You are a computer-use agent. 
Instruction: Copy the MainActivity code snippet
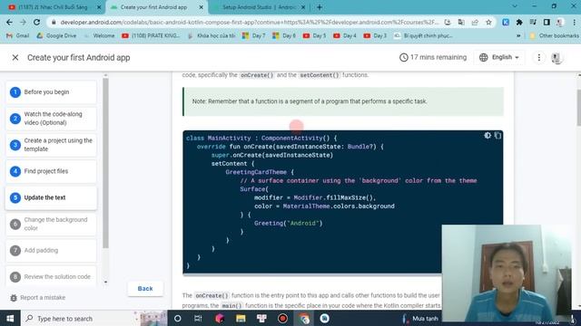497,136
